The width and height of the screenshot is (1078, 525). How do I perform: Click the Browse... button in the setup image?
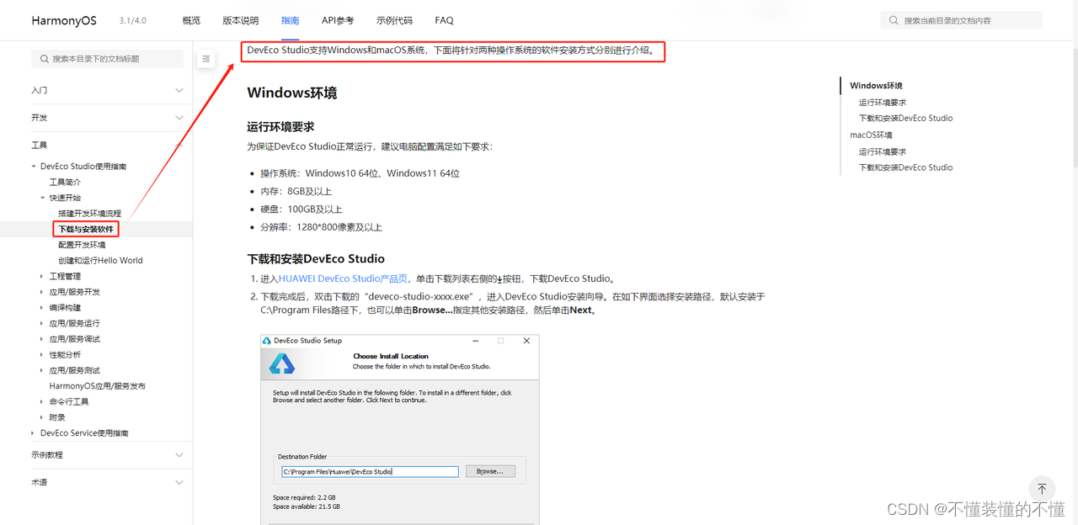pos(490,472)
